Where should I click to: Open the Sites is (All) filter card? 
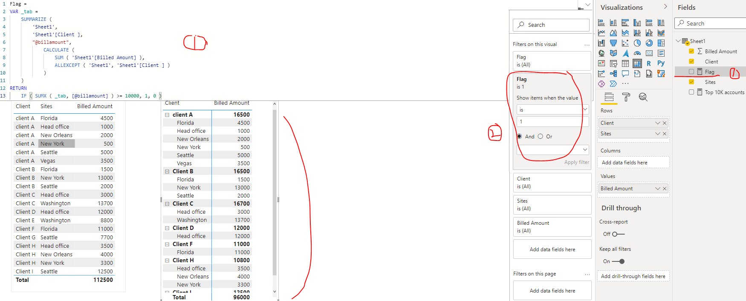point(552,204)
